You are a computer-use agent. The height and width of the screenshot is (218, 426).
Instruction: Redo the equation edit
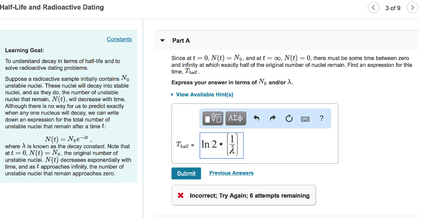click(x=273, y=118)
